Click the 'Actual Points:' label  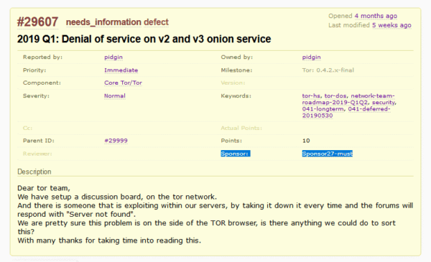241,128
